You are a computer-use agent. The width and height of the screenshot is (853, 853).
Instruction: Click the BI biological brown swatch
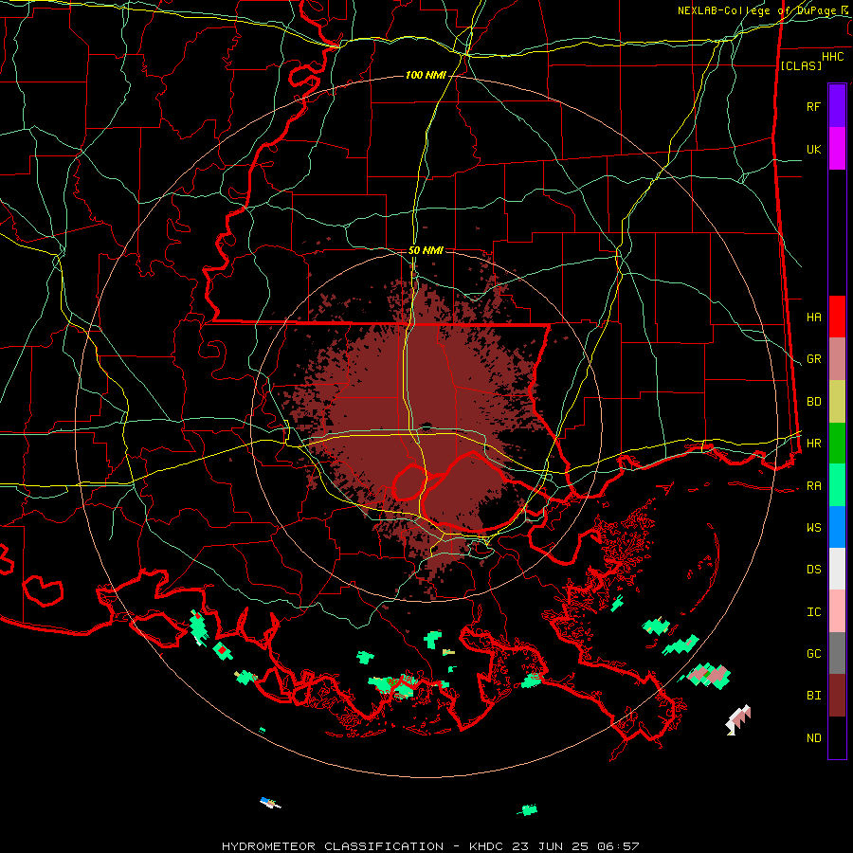tap(837, 696)
